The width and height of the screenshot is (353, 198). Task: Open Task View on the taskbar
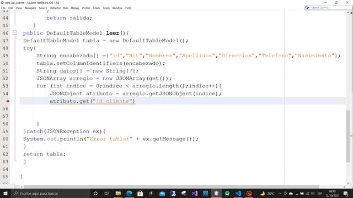106,193
